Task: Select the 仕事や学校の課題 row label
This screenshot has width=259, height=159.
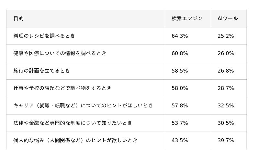Action: pos(62,88)
